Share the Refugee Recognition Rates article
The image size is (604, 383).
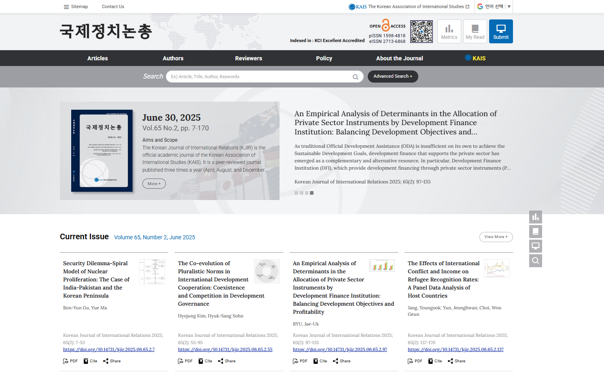pos(456,361)
